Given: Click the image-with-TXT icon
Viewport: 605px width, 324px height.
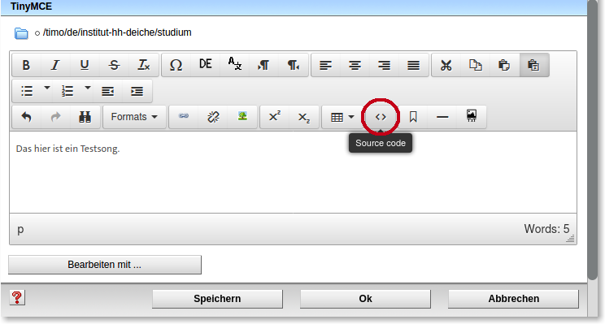Looking at the screenshot, I should pyautogui.click(x=472, y=116).
